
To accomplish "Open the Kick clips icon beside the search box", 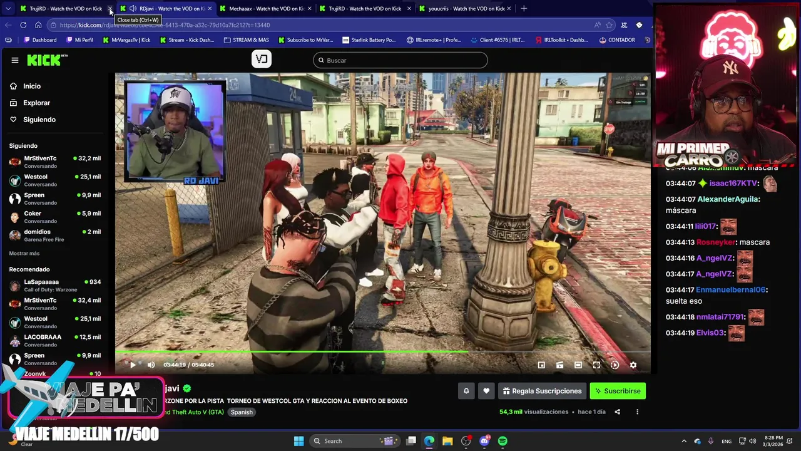I will (262, 60).
